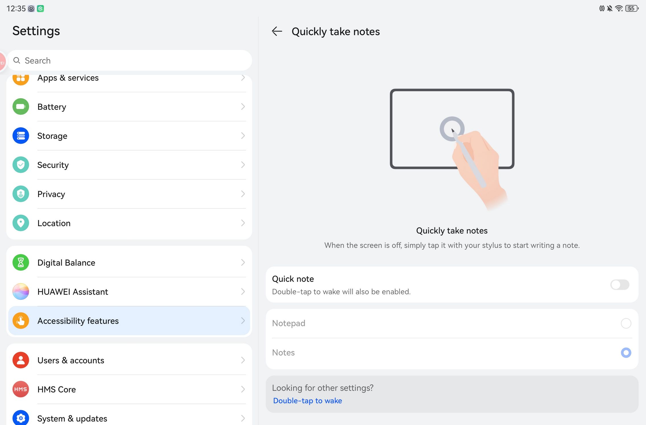Enable the Quick note toggle

point(620,285)
